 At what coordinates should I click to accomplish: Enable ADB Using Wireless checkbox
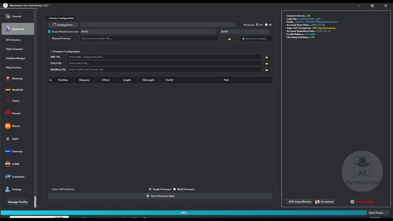point(286,202)
